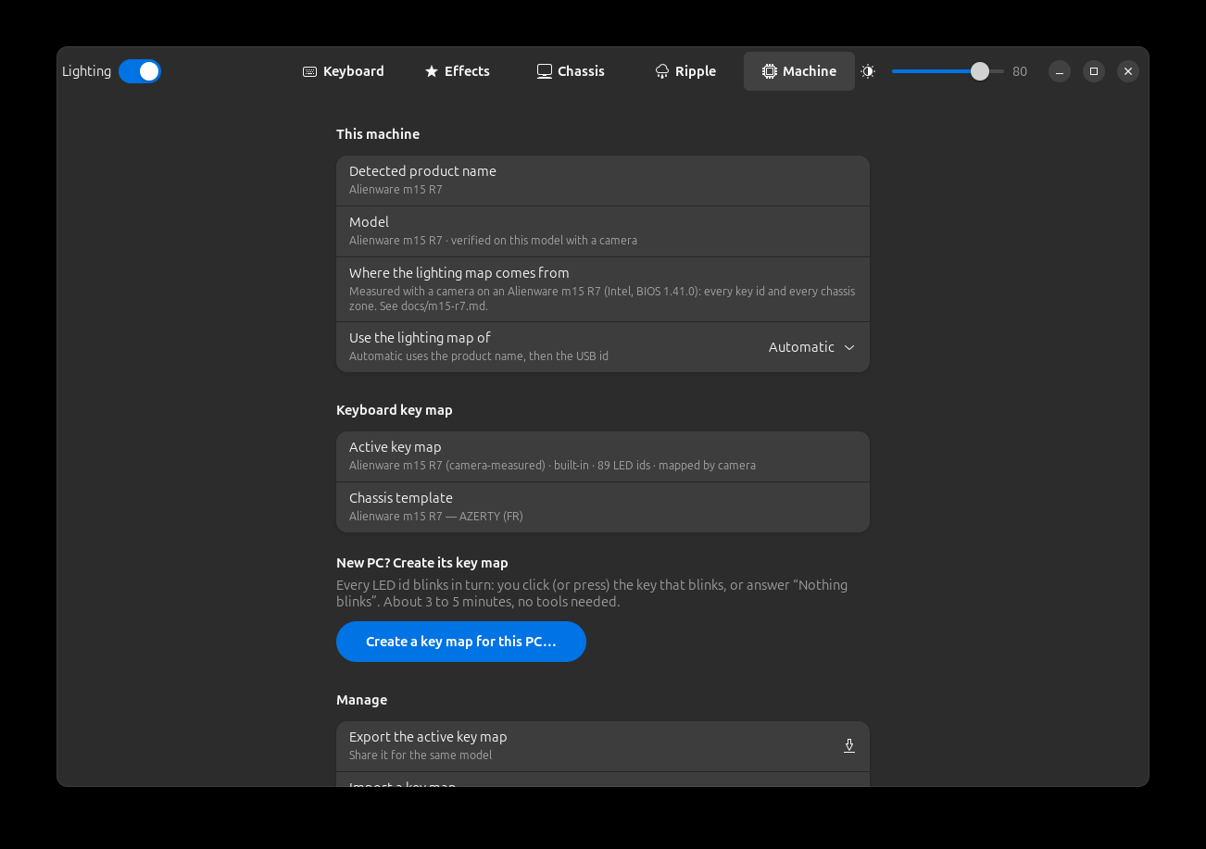Go to the Chassis tab
The width and height of the screenshot is (1206, 849).
coord(571,71)
